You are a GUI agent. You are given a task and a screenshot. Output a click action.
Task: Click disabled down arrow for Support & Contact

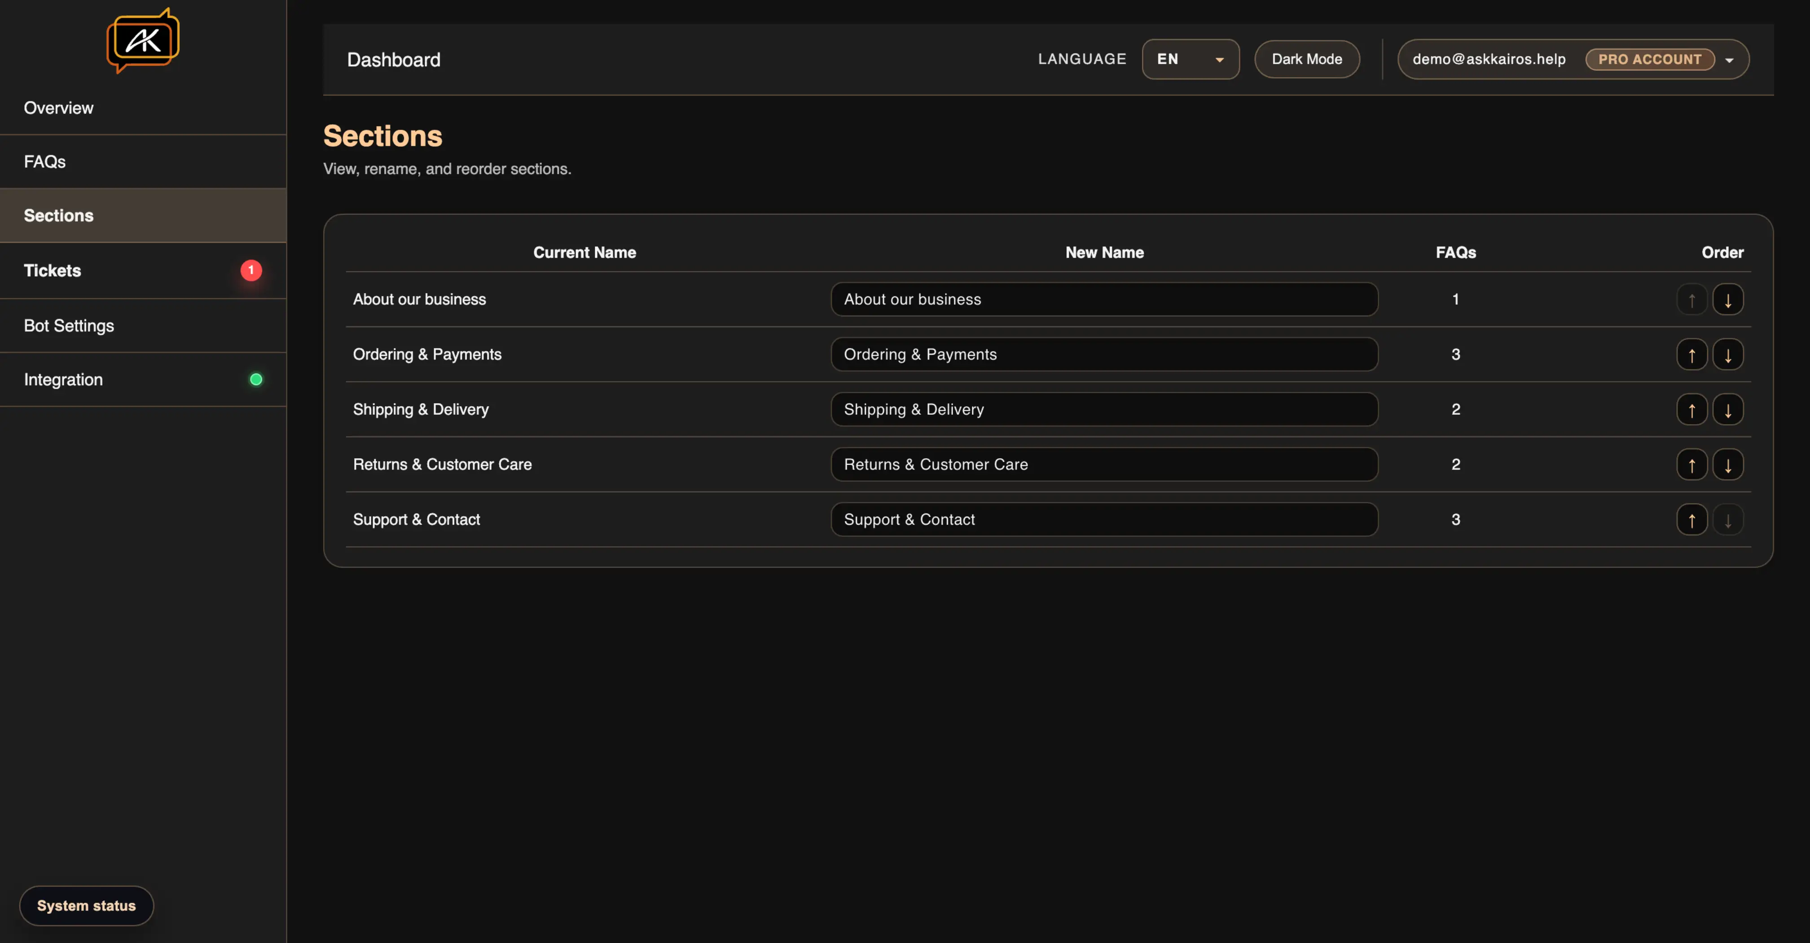pyautogui.click(x=1727, y=519)
